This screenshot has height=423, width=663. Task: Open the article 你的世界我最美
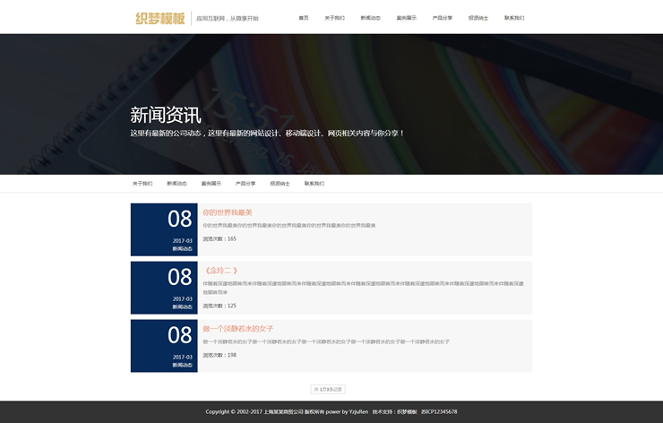pyautogui.click(x=228, y=212)
